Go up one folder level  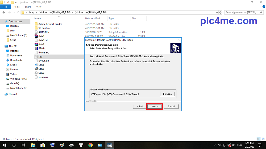18,12
